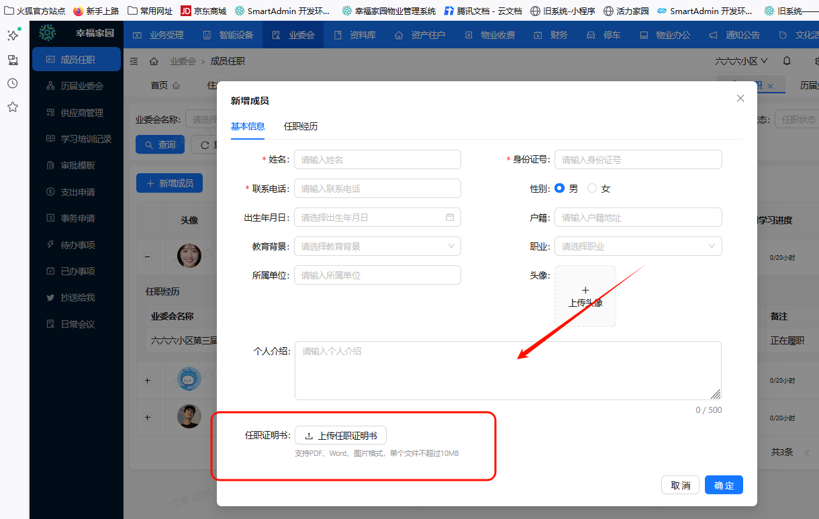Viewport: 819px width, 519px height.
Task: Confirm the dialog with 确定
Action: pos(724,484)
